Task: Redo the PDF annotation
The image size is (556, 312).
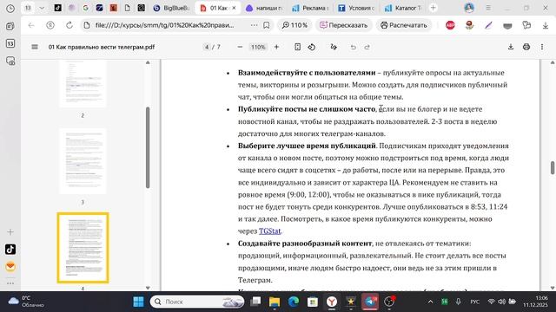Action: 367,47
